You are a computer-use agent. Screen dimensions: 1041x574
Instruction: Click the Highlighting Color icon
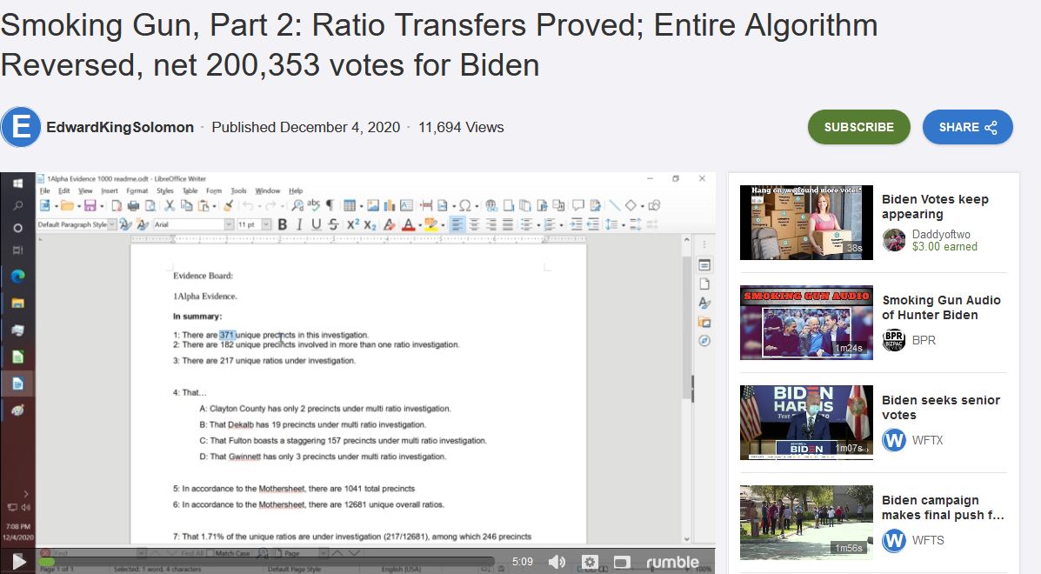430,224
